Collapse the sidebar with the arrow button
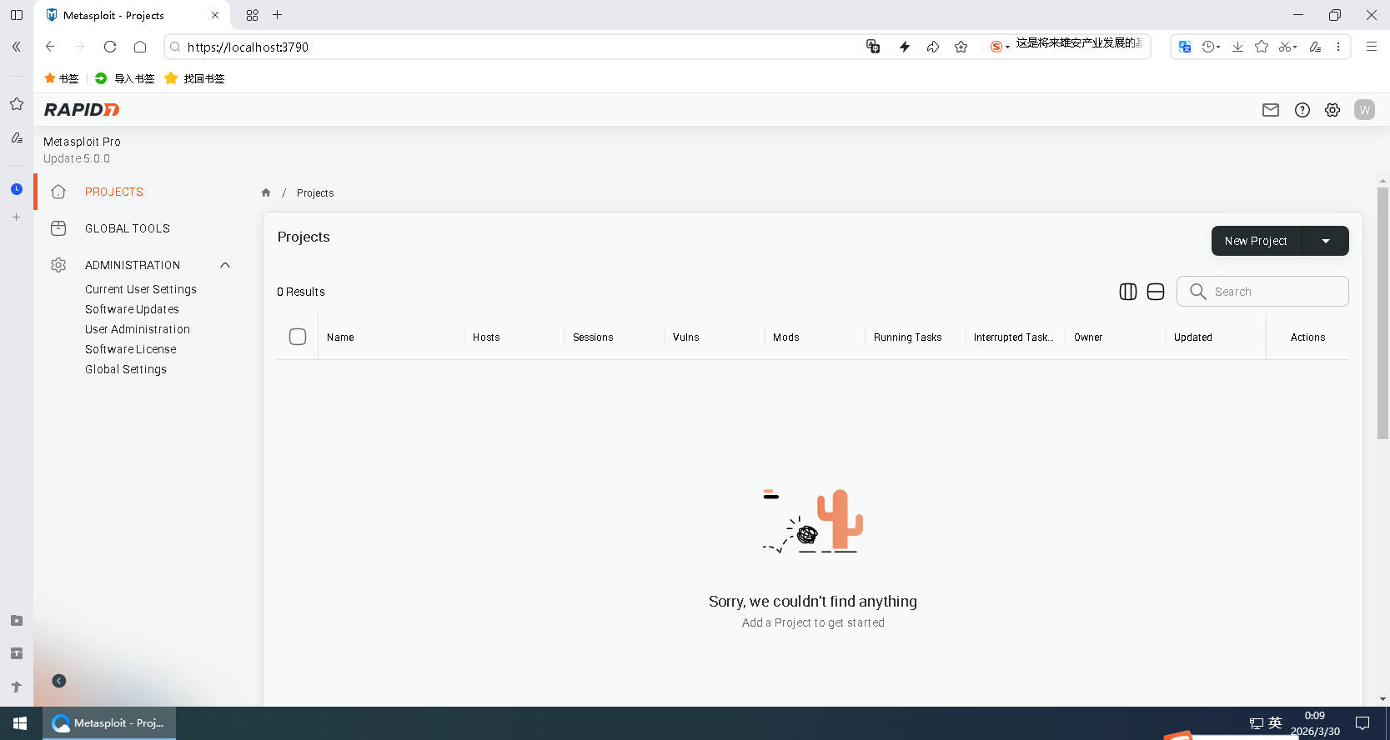1390x740 pixels. pos(59,681)
